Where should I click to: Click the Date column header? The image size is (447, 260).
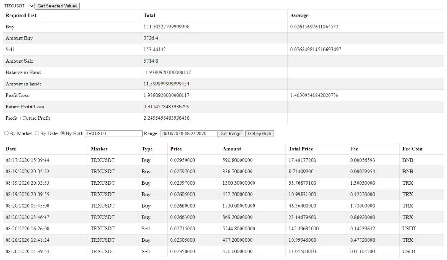[x=11, y=149]
